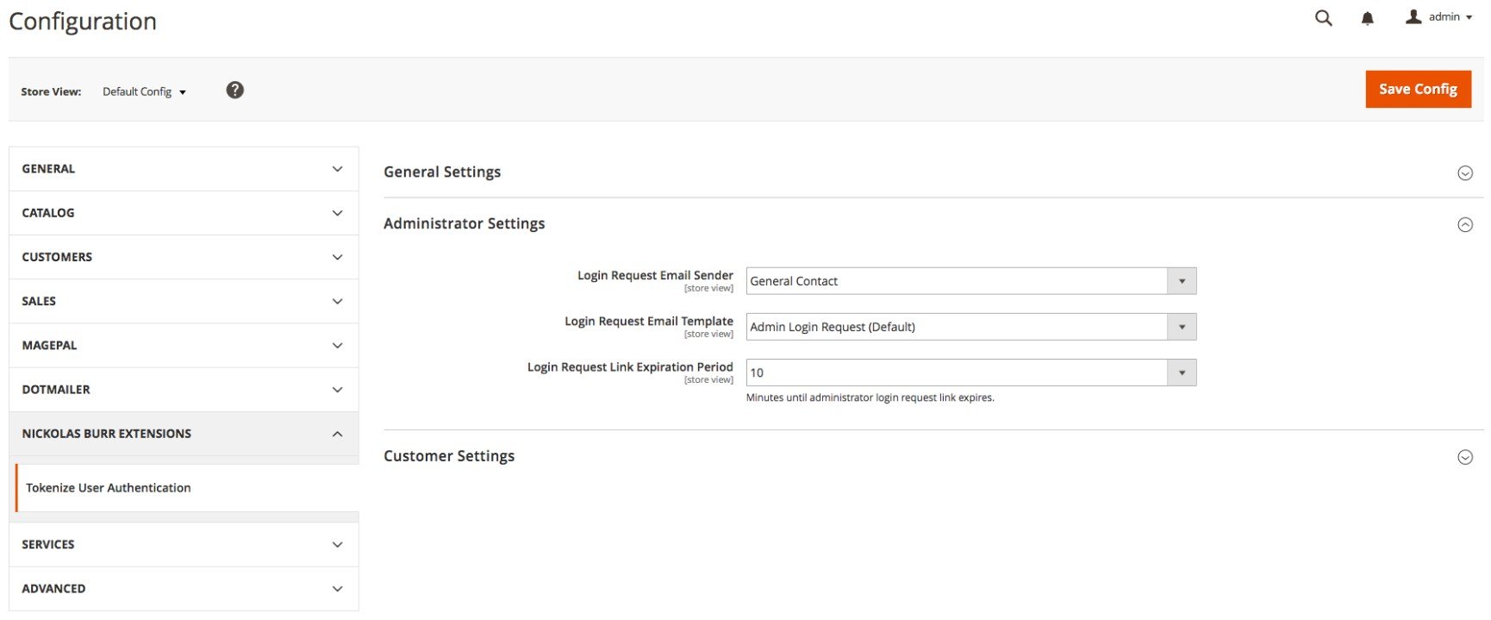Expand the General Settings section
The height and width of the screenshot is (620, 1491).
click(x=933, y=172)
